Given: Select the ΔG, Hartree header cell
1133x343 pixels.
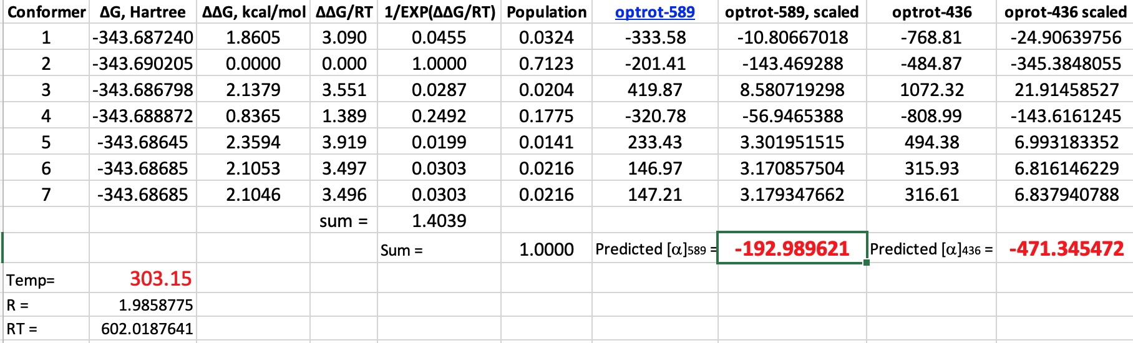Looking at the screenshot, I should pos(143,12).
